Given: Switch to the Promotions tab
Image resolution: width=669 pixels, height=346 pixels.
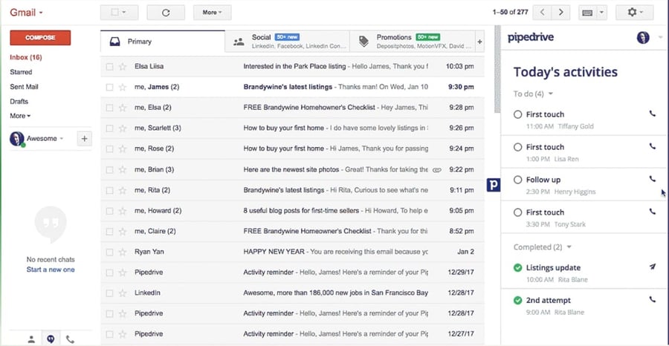Looking at the screenshot, I should pos(412,42).
